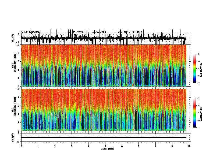Click the time axis tick label "3"
Screen dimensions: 213x164
pyautogui.click(x=72, y=146)
